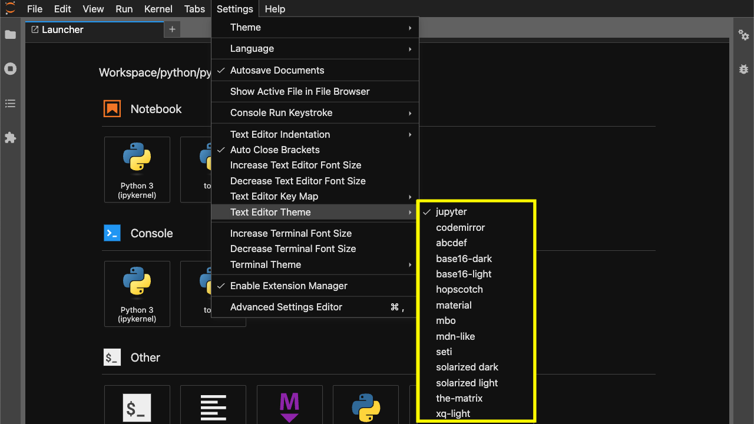Viewport: 754px width, 424px height.
Task: Open Extension Manager puzzle icon
Action: click(x=10, y=138)
